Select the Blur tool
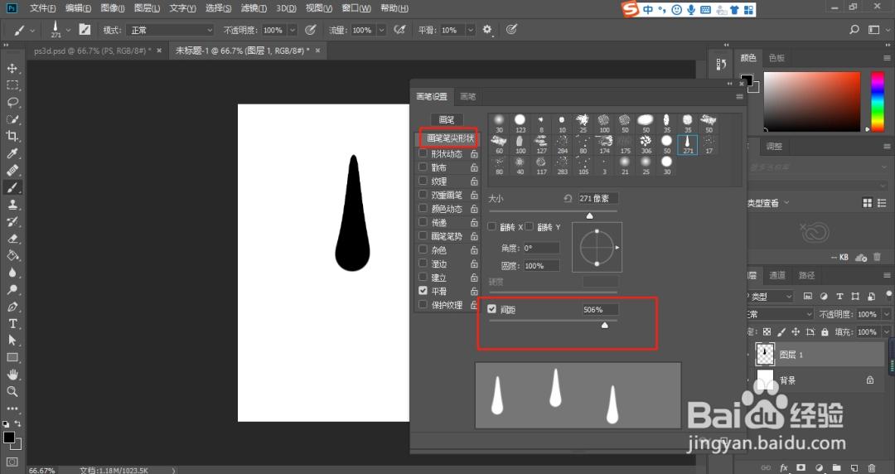 [x=12, y=273]
